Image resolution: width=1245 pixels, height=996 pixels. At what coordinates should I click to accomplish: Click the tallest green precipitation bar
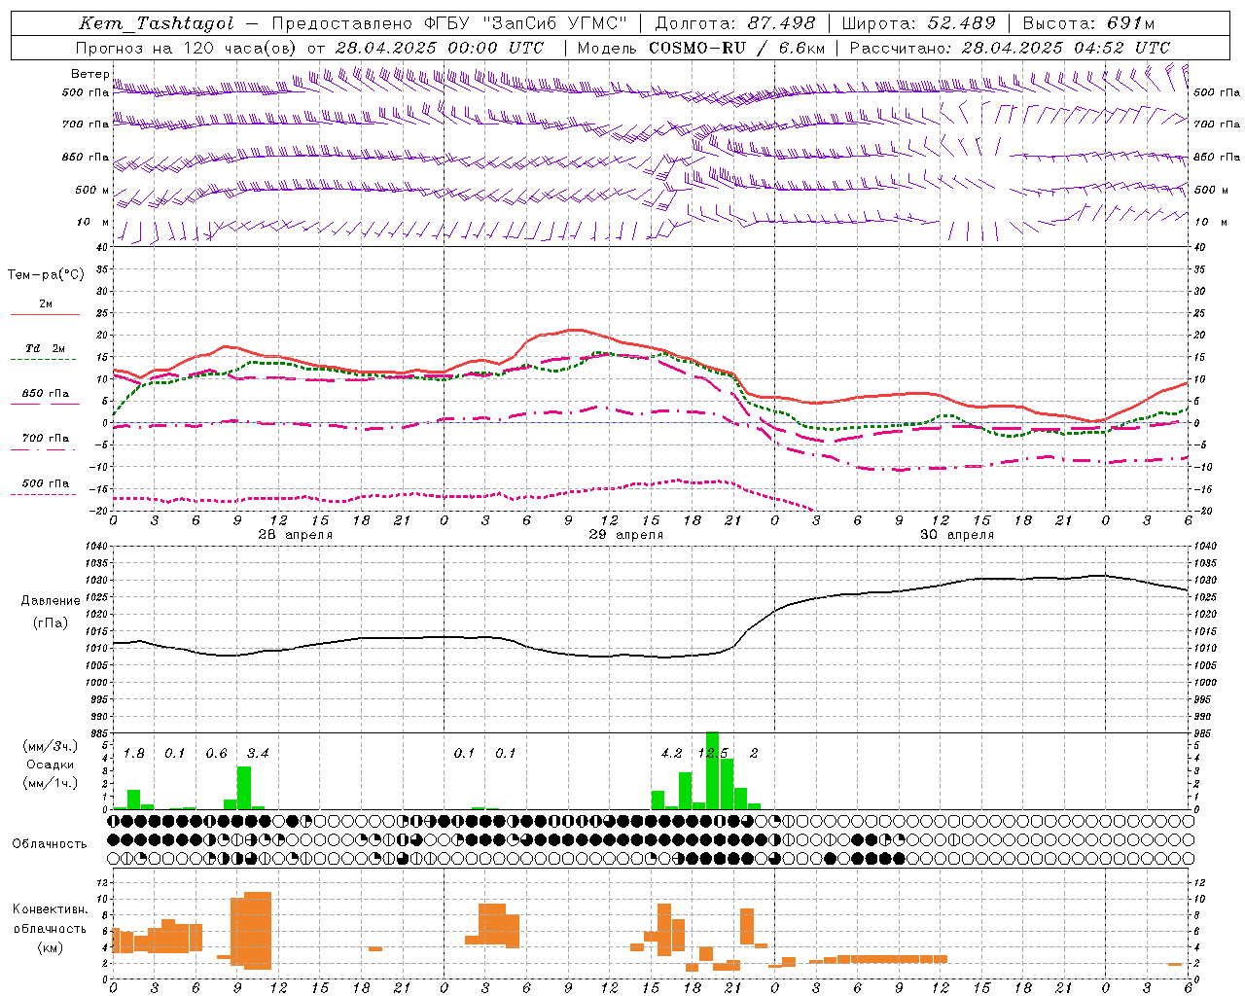point(712,770)
